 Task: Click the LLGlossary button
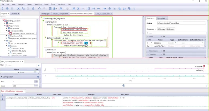[161, 29]
